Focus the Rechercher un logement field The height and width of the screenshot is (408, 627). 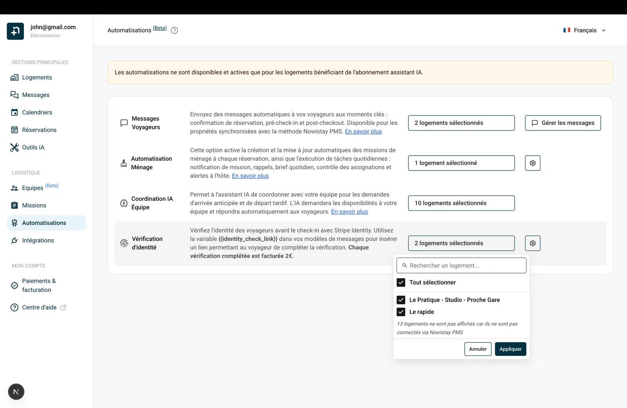pyautogui.click(x=461, y=266)
